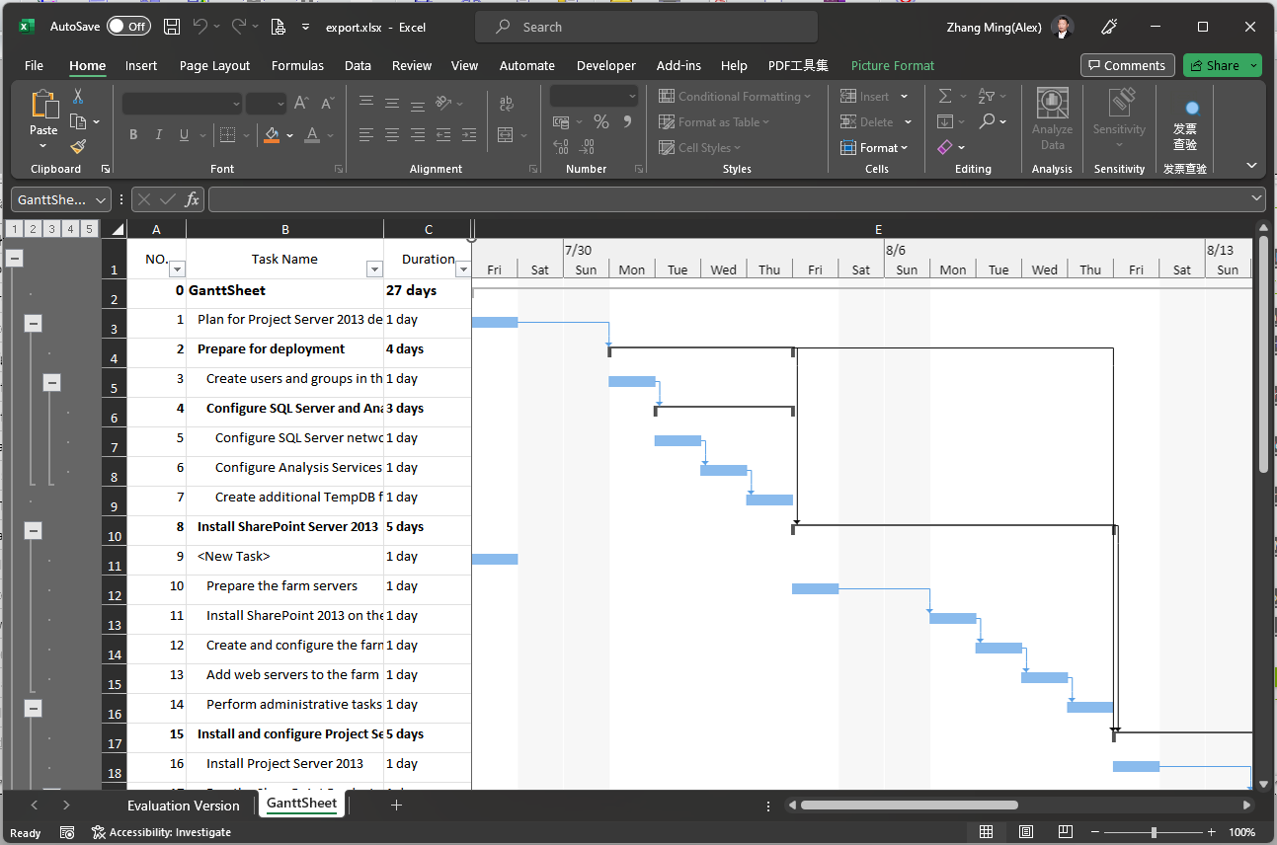
Task: Click the Copy icon in Clipboard group
Action: click(79, 121)
